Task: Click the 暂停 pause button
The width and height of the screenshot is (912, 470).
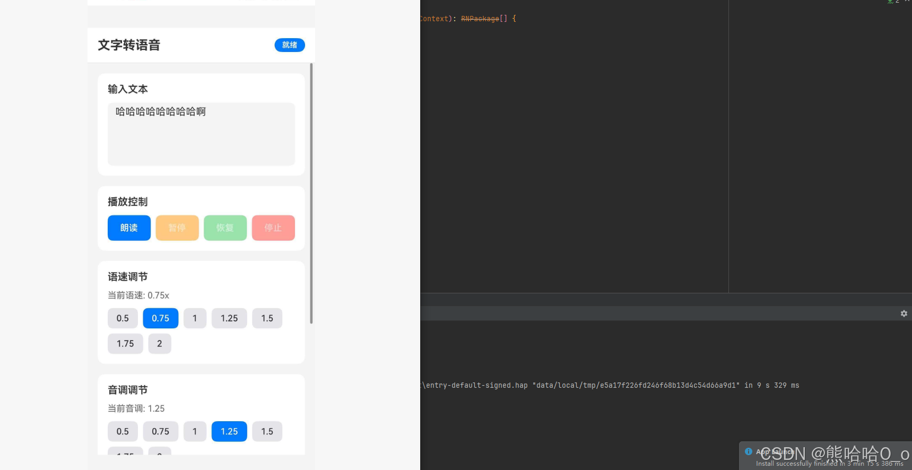Action: [x=177, y=228]
